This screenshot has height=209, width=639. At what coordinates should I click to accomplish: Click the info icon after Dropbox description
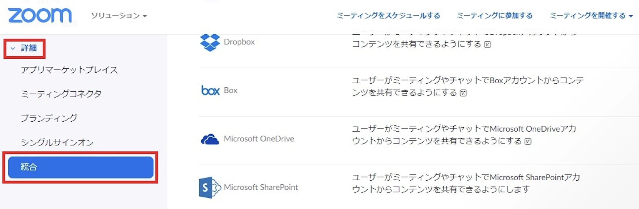pyautogui.click(x=487, y=45)
